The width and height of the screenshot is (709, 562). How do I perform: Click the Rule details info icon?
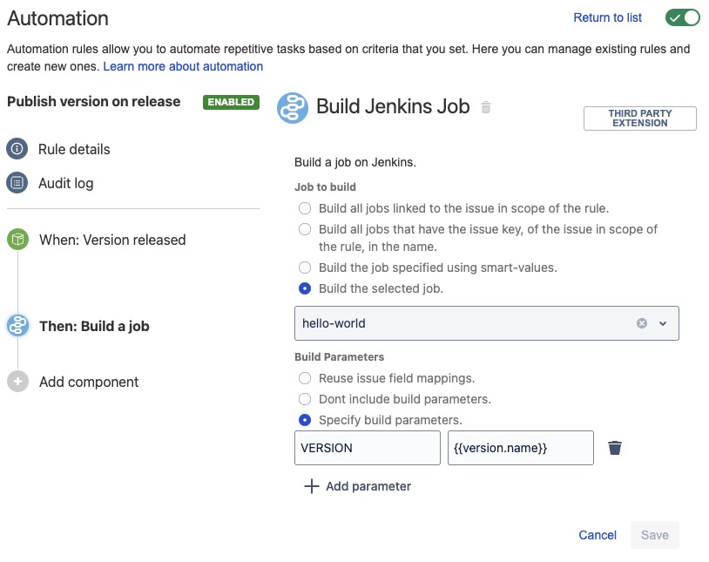click(x=19, y=149)
